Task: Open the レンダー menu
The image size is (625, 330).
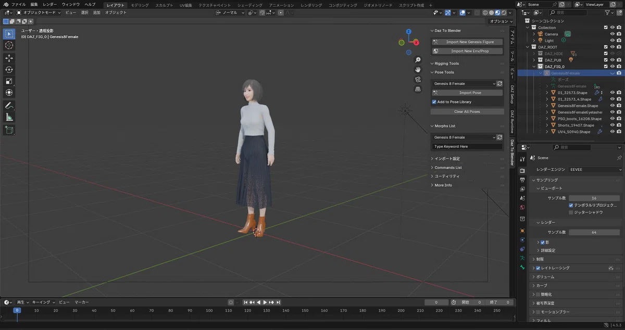Action: pos(50,4)
